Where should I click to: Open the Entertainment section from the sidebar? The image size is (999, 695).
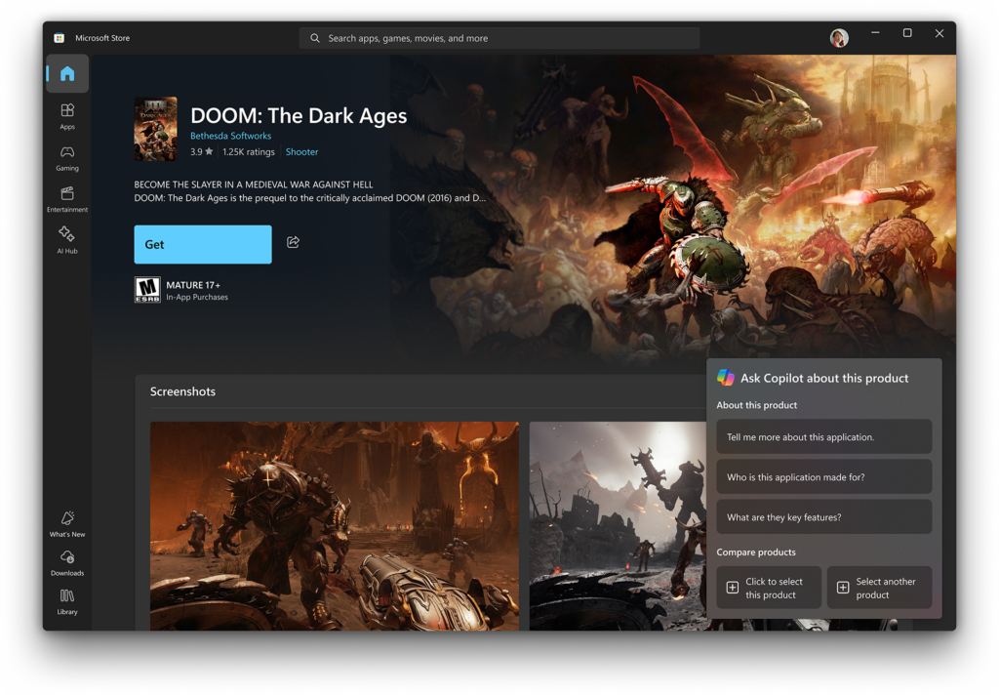point(66,198)
